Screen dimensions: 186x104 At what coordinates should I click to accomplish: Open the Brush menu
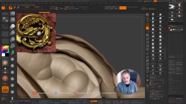7,3
